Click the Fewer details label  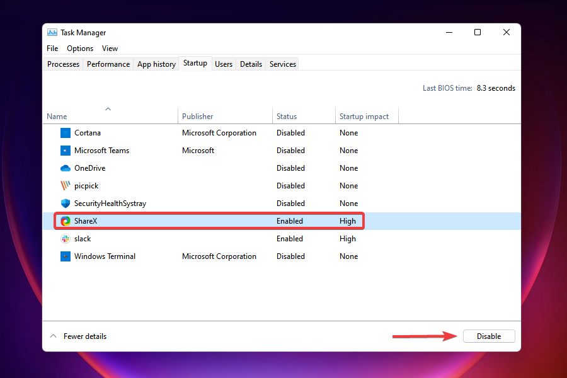(85, 336)
